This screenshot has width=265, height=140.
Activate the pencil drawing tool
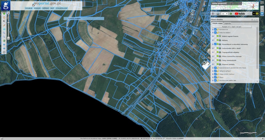point(4,25)
